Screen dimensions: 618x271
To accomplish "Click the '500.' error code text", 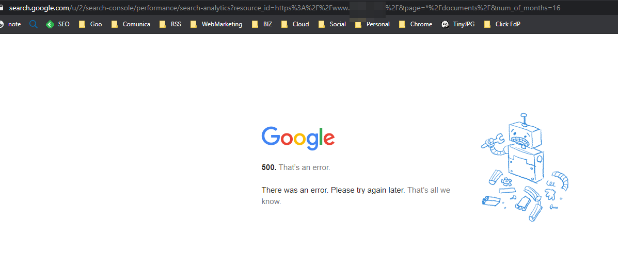I will point(269,167).
